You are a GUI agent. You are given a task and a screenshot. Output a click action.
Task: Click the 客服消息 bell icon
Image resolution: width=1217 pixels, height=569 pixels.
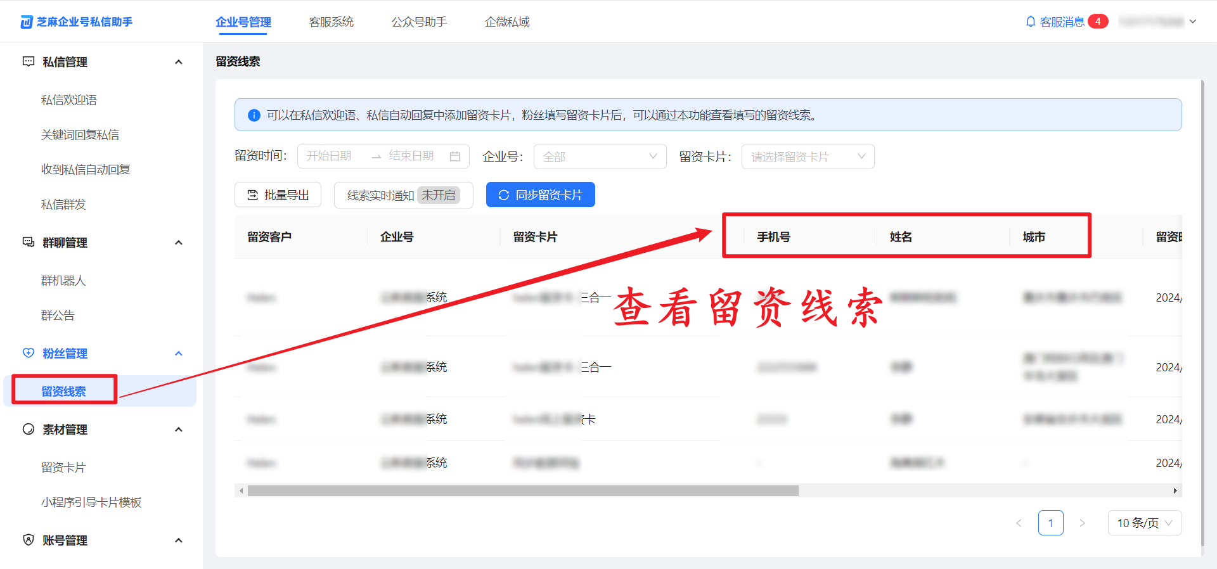tap(1031, 22)
